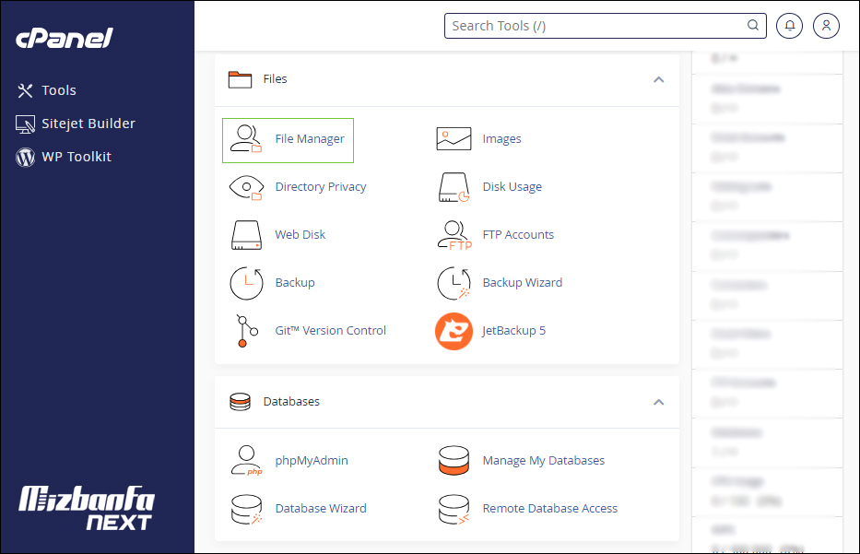Open the Directory Privacy link
Screen dimensions: 860x554
[x=320, y=187]
